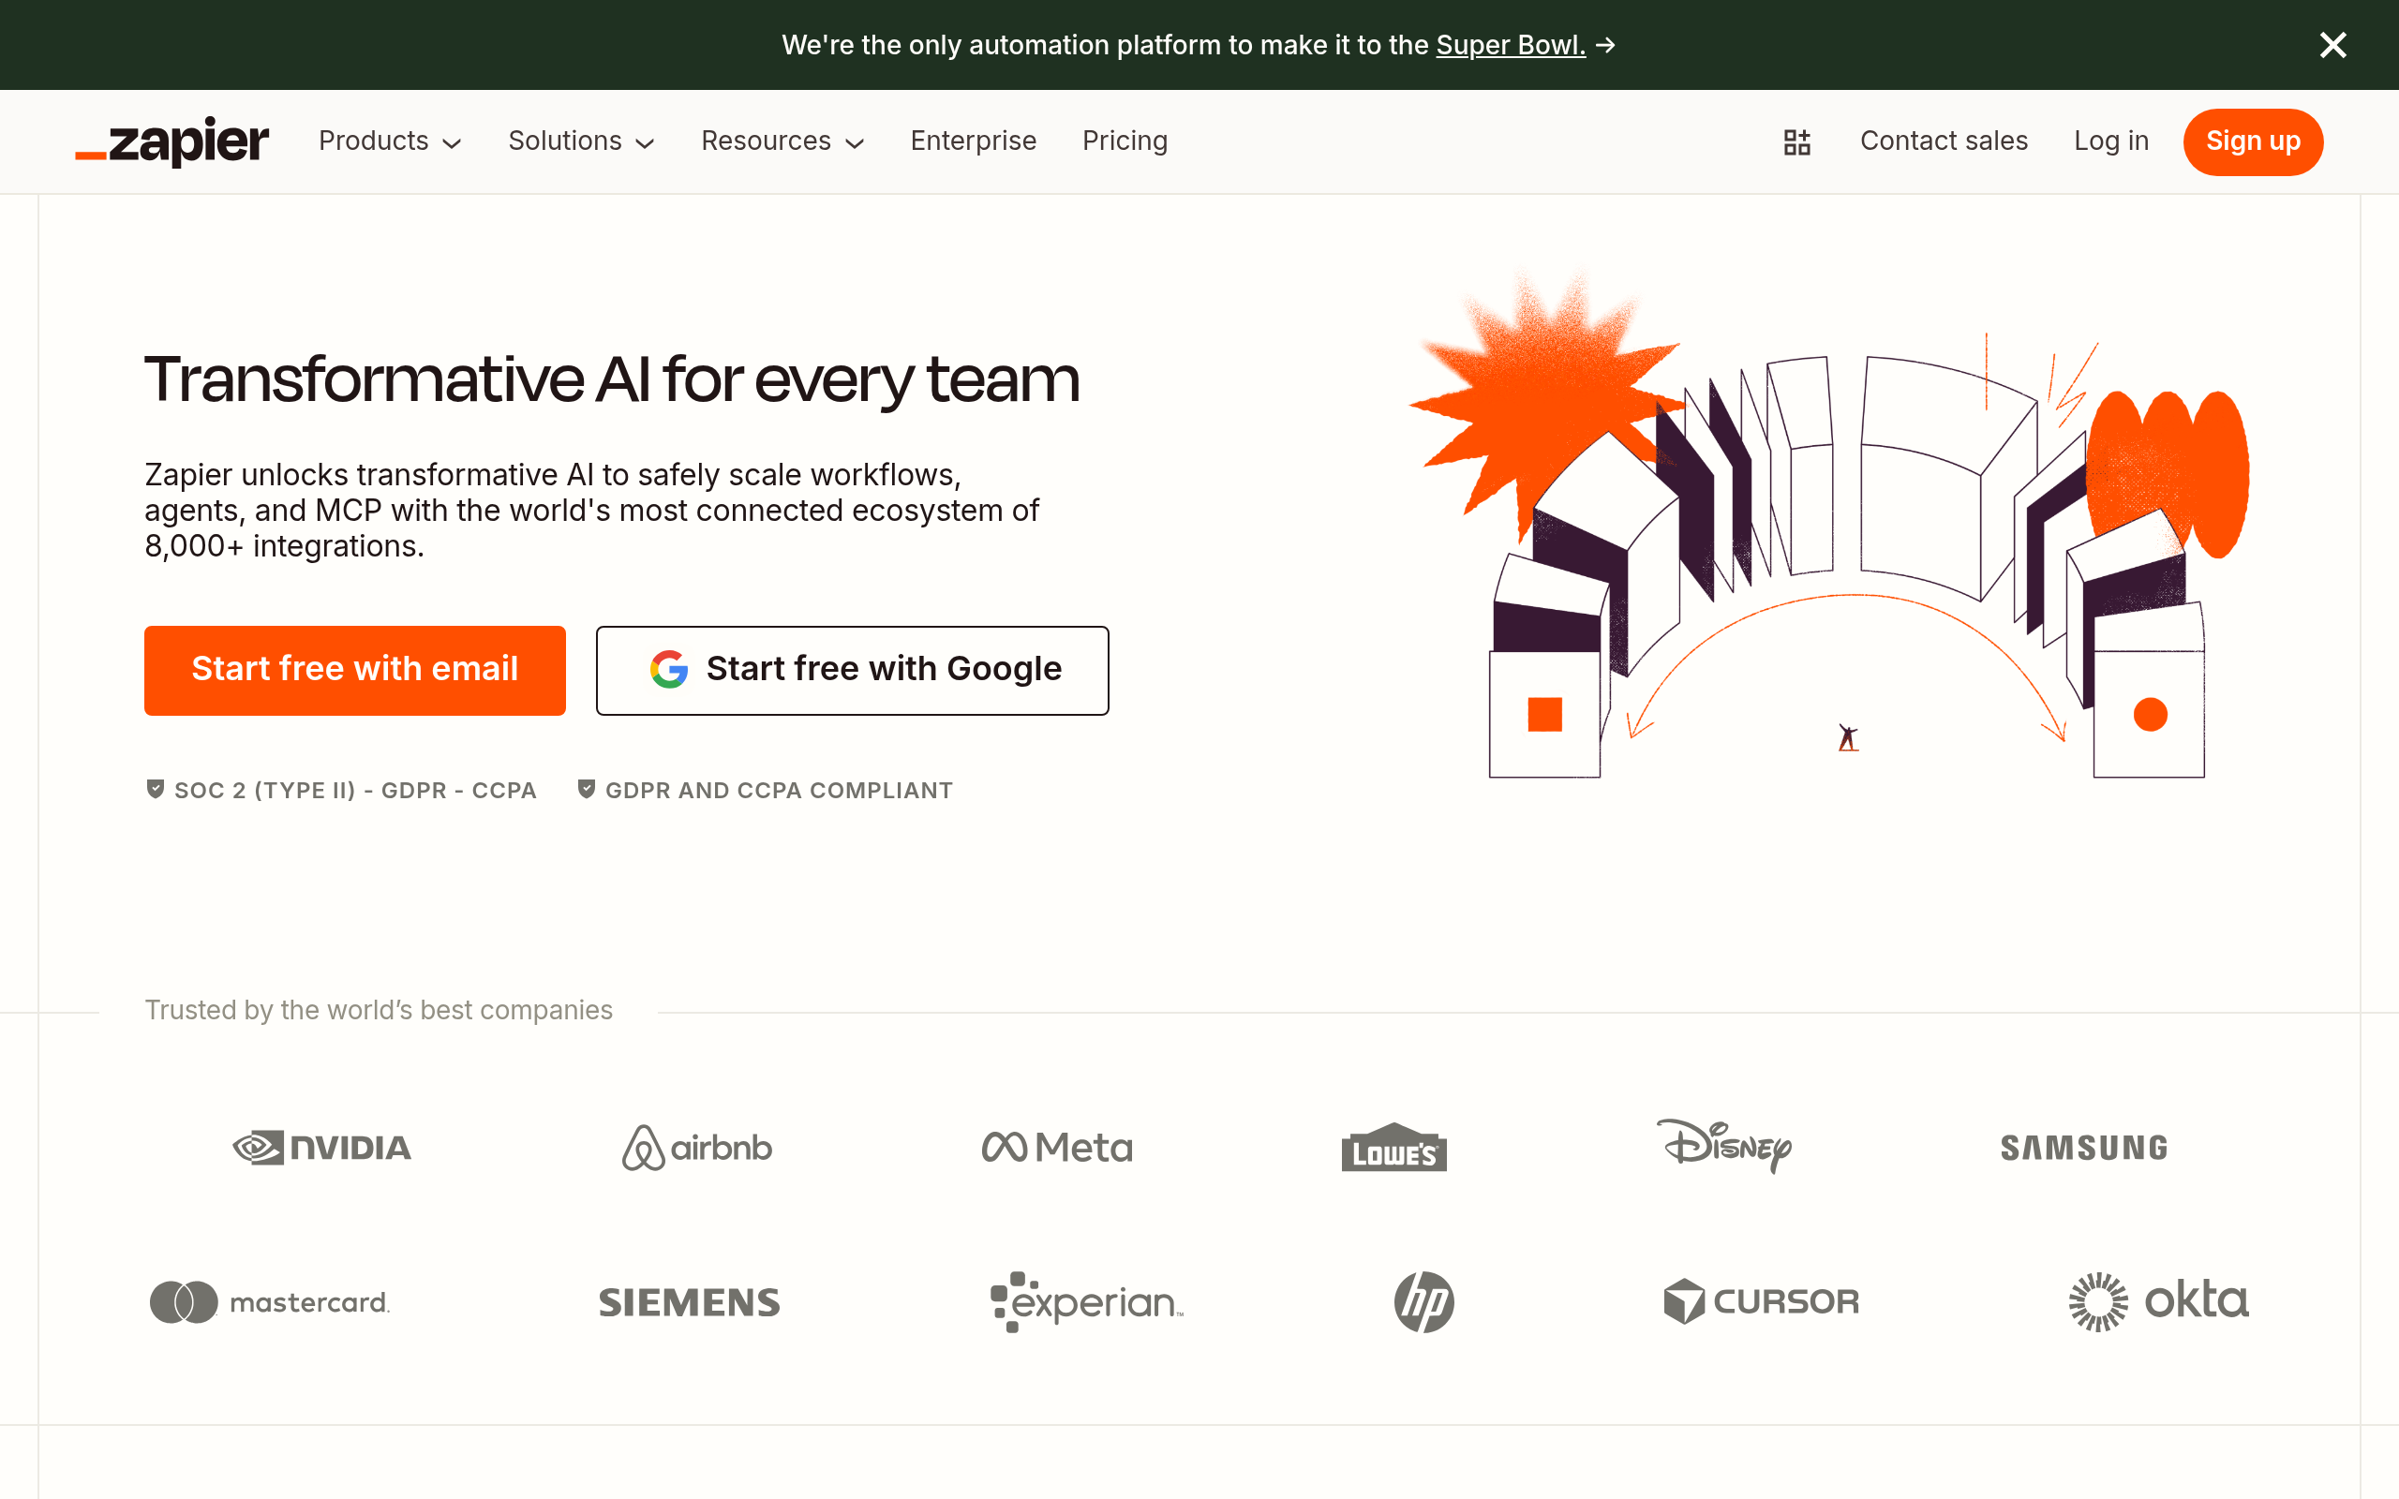Expand the Products dropdown
This screenshot has width=2399, height=1499.
391,141
